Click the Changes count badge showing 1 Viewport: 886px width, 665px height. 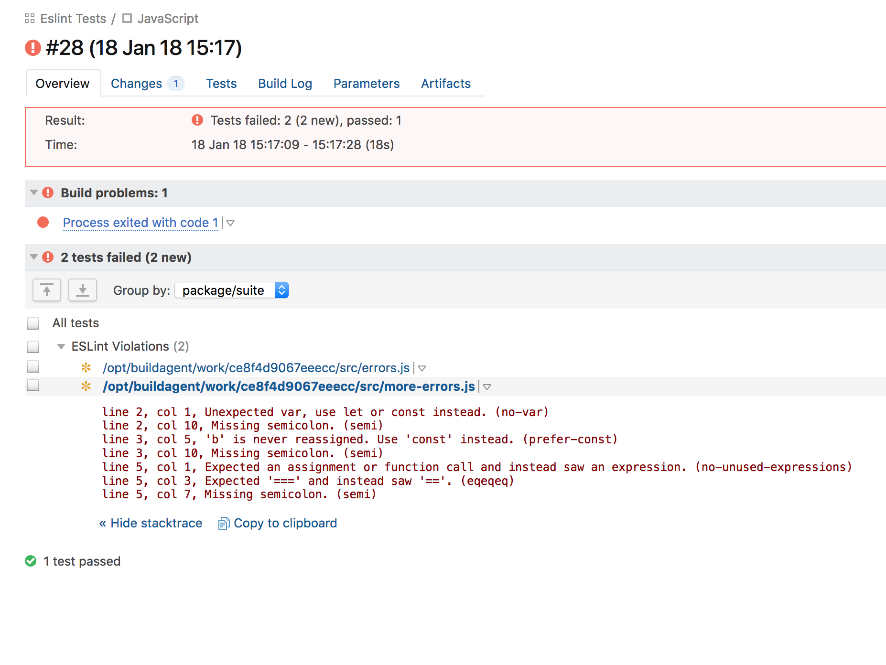point(176,84)
